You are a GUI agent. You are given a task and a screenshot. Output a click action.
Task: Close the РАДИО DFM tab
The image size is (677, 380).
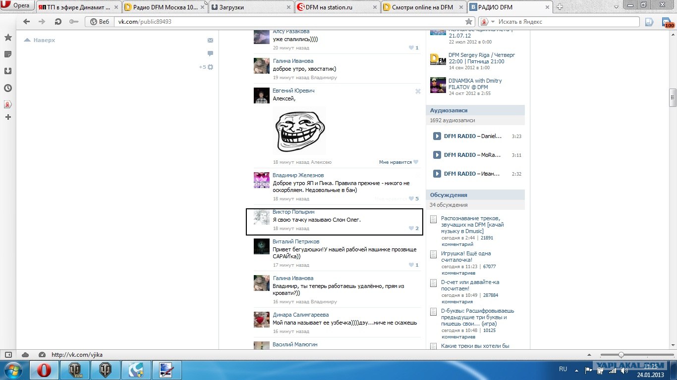[x=547, y=7]
